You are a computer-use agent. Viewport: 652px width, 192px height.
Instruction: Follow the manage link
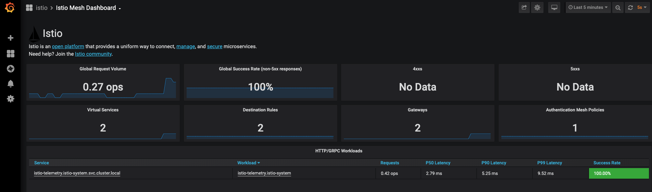click(x=186, y=46)
